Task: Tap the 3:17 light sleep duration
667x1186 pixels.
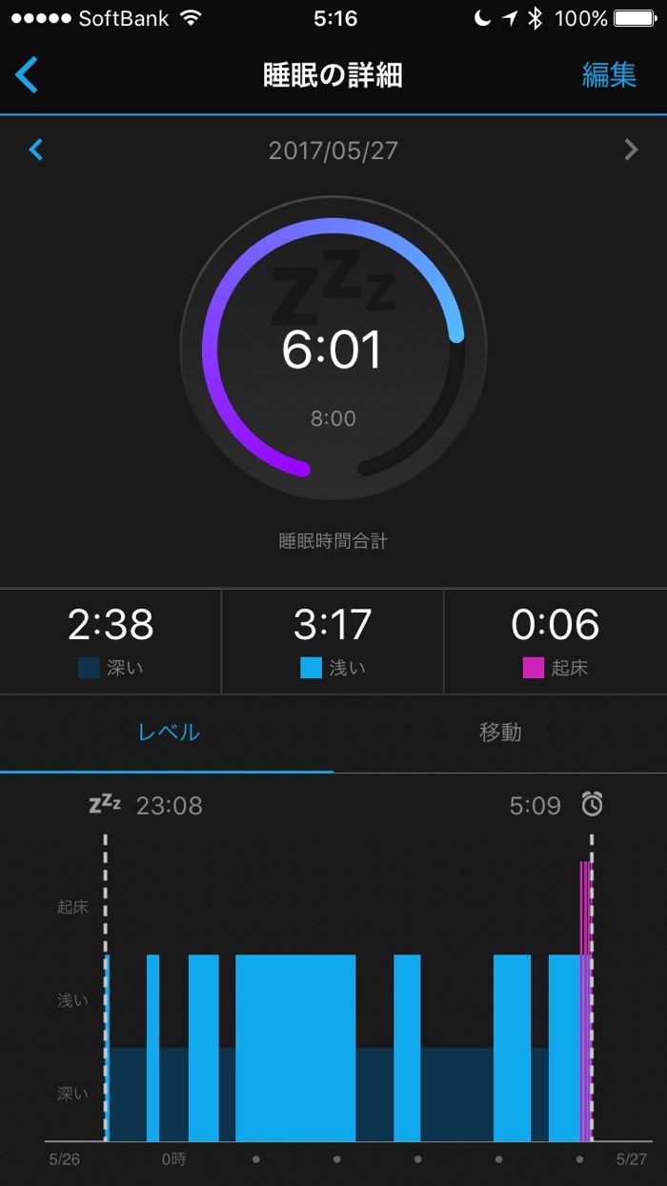Action: point(333,625)
